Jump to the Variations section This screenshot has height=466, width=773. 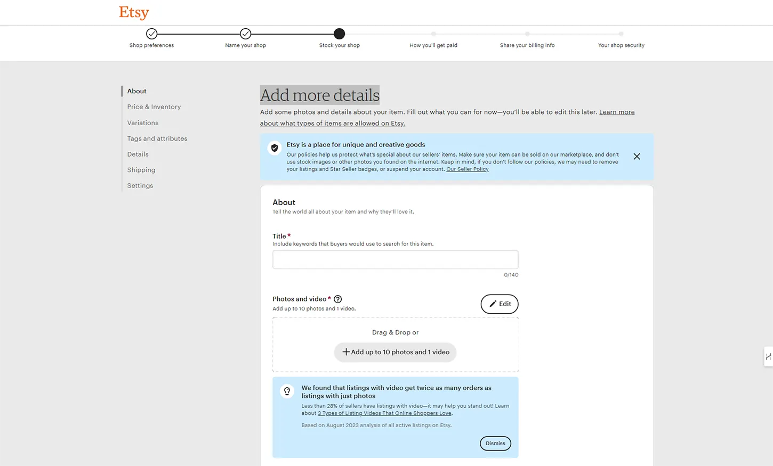coord(143,122)
